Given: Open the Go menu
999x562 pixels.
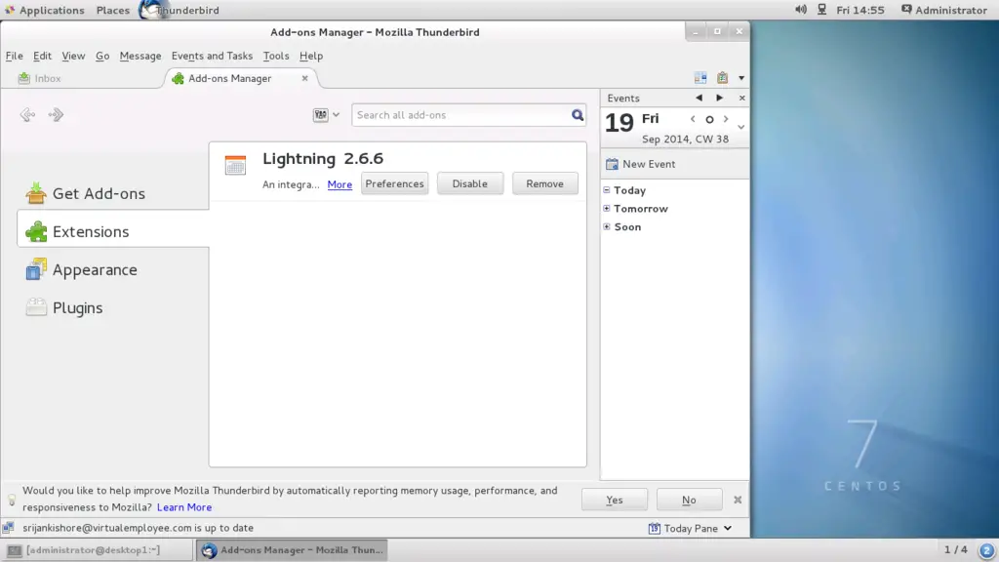Looking at the screenshot, I should (101, 56).
